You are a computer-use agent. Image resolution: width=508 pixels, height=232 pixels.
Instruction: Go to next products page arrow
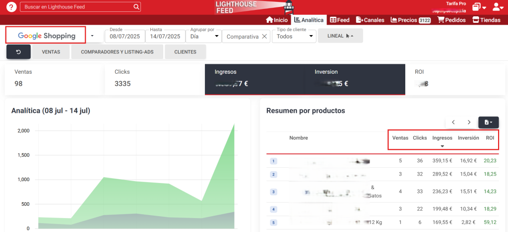[469, 122]
